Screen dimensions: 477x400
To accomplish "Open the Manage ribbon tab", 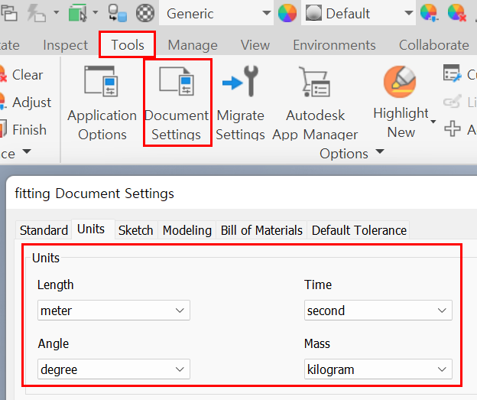I will [x=192, y=45].
